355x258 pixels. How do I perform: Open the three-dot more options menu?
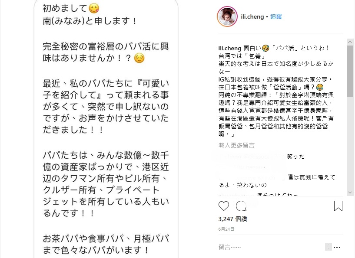pyautogui.click(x=337, y=248)
